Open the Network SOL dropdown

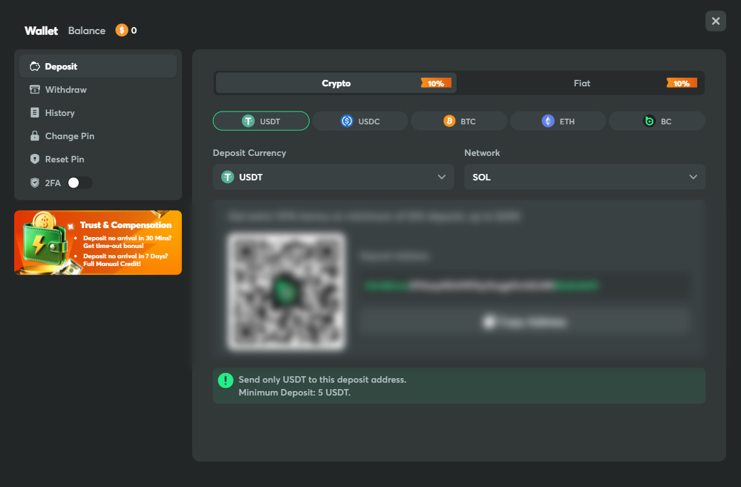(584, 177)
